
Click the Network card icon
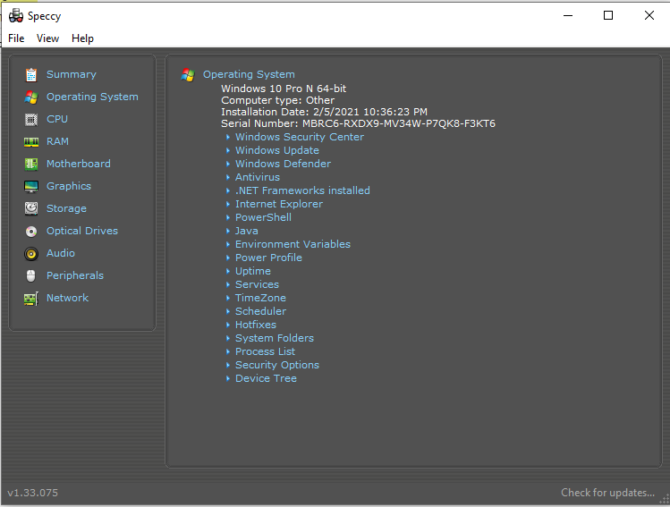pyautogui.click(x=31, y=298)
